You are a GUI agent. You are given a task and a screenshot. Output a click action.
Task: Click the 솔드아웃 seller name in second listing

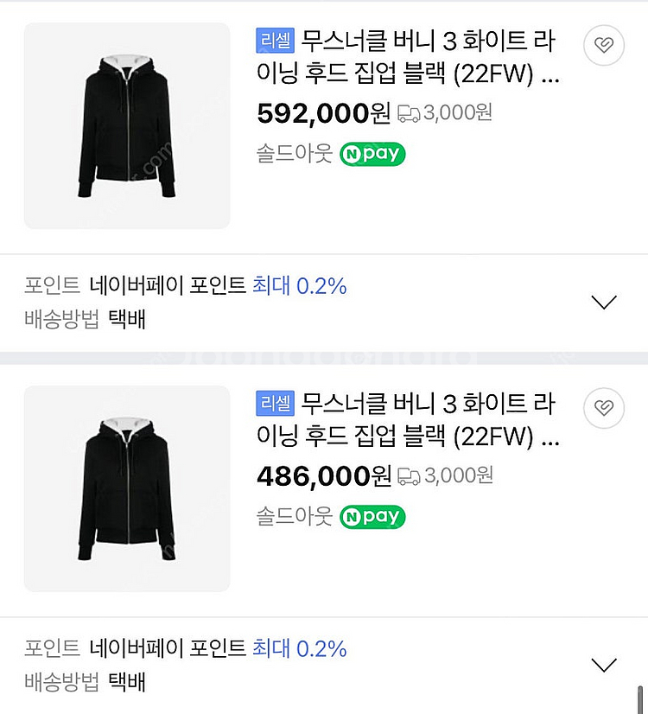(294, 517)
